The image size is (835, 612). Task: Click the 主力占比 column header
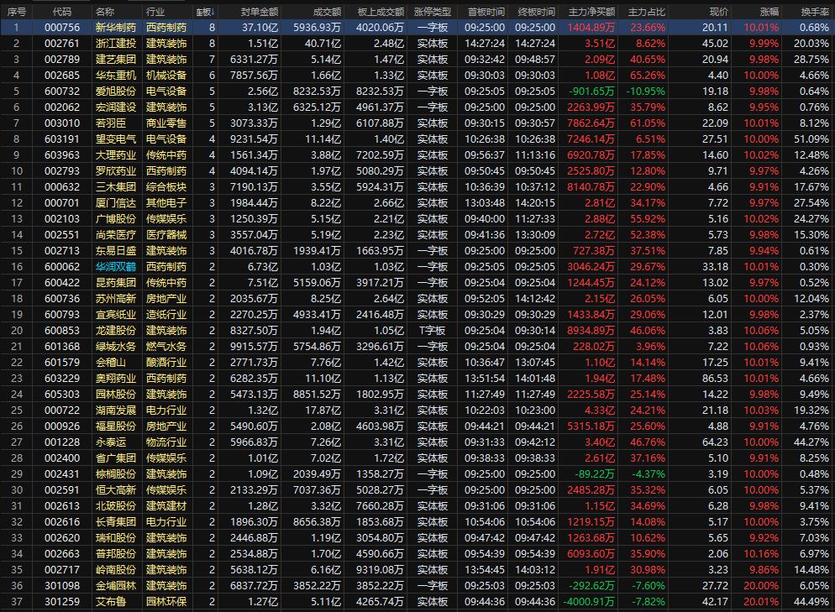click(647, 12)
